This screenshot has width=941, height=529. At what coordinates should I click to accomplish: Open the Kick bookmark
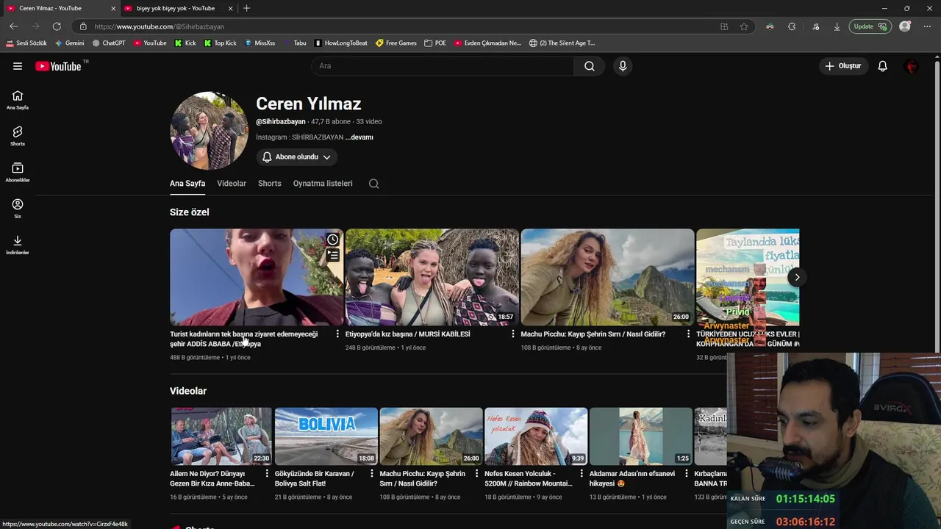pos(185,43)
